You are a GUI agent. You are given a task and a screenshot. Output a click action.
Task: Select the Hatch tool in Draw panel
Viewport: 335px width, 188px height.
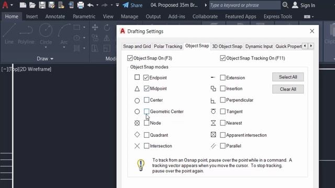point(77,49)
